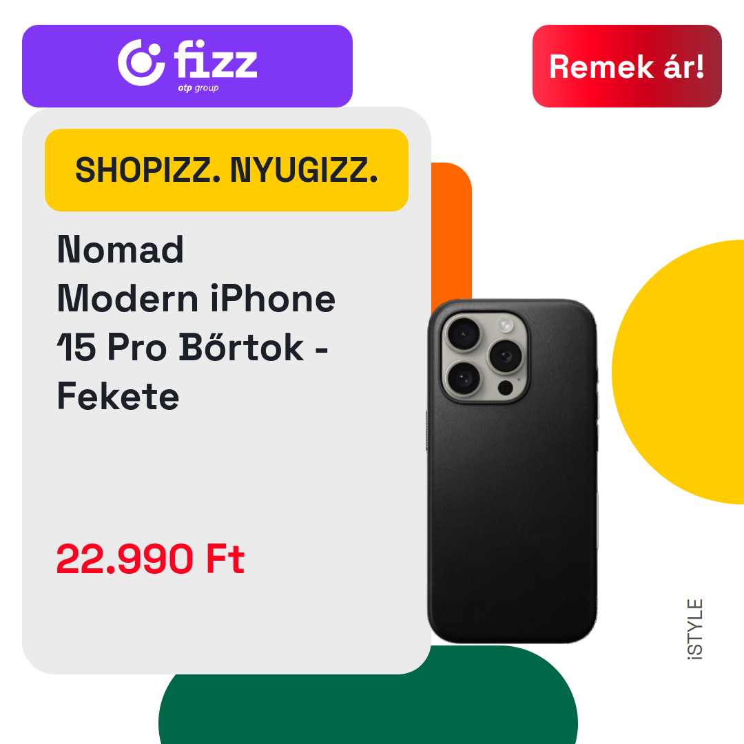Click the Modern iPhone title line
The height and width of the screenshot is (744, 744).
(196, 298)
